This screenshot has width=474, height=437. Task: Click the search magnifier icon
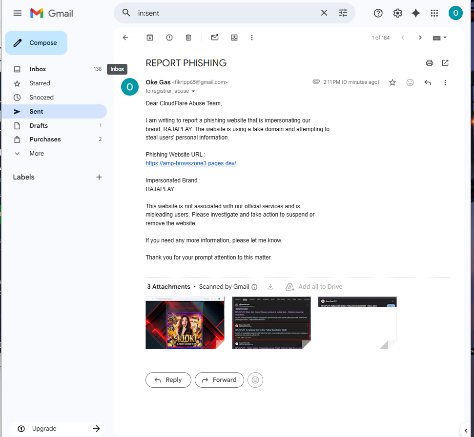(126, 13)
